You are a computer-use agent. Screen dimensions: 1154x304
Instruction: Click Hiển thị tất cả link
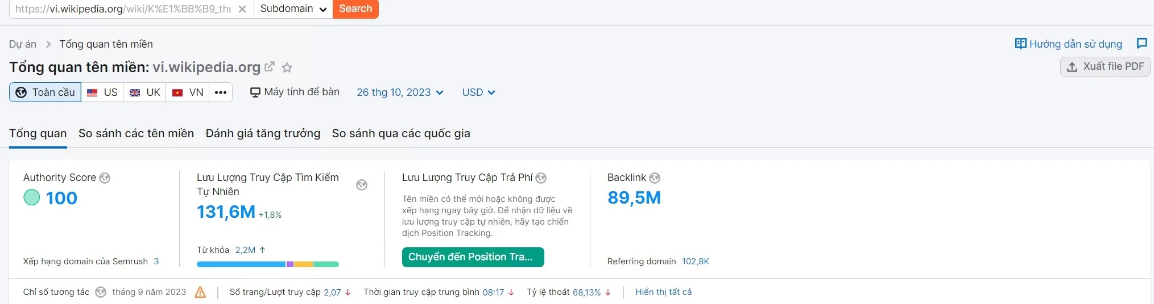click(664, 292)
